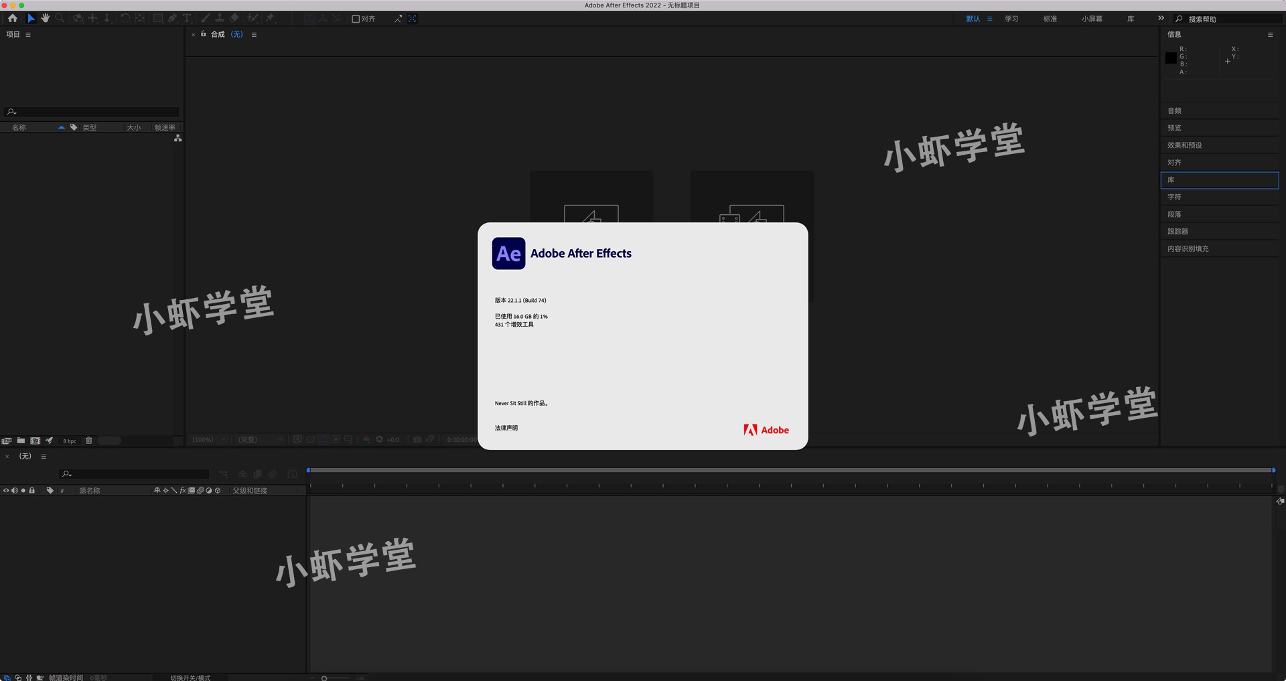Click the universal snapping expand icon
The width and height of the screenshot is (1286, 681).
[398, 19]
